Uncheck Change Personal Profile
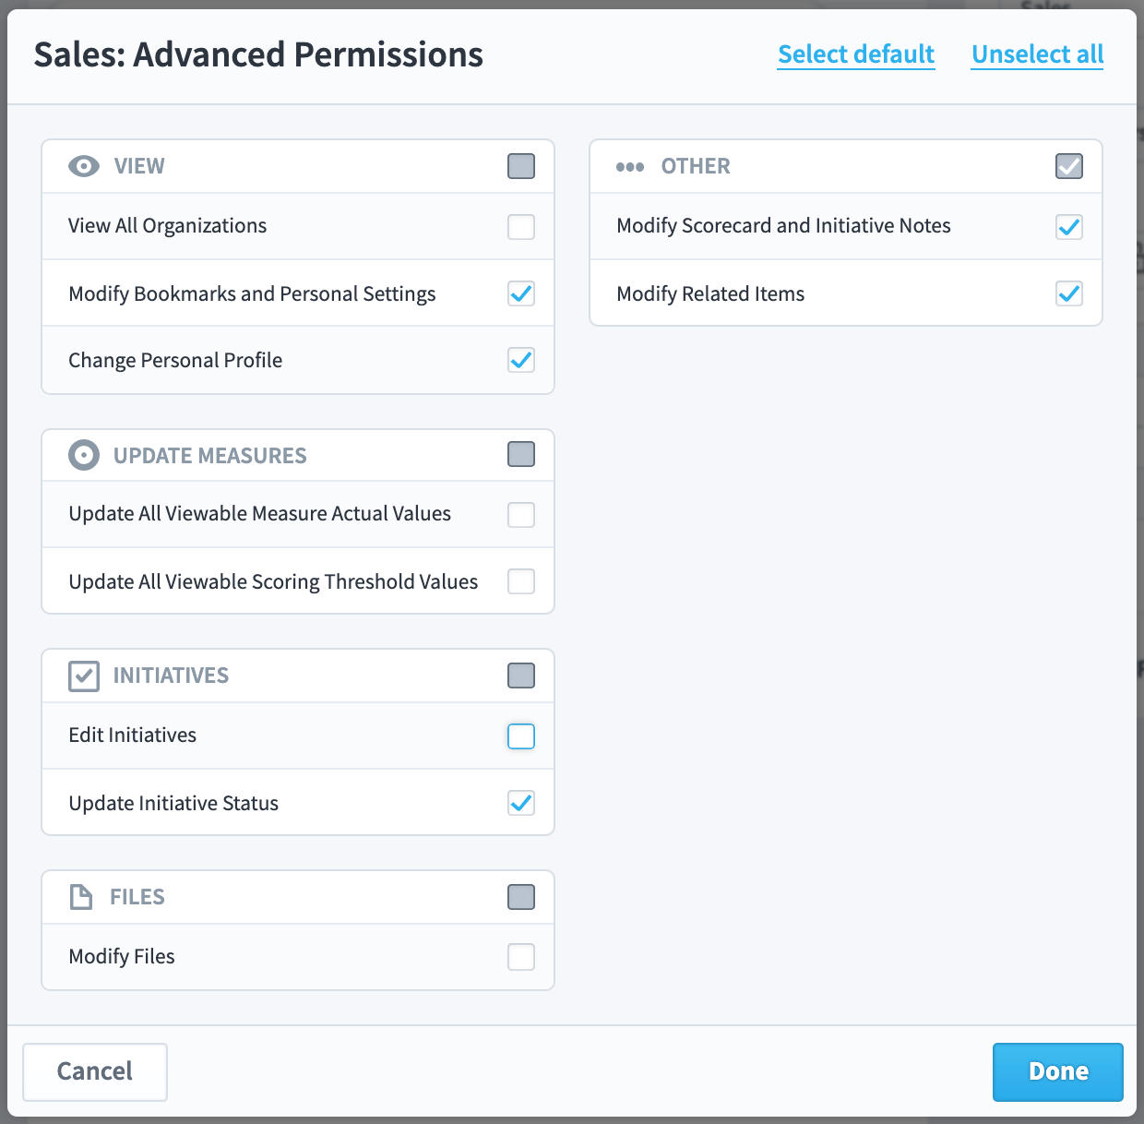This screenshot has width=1144, height=1124. point(521,360)
